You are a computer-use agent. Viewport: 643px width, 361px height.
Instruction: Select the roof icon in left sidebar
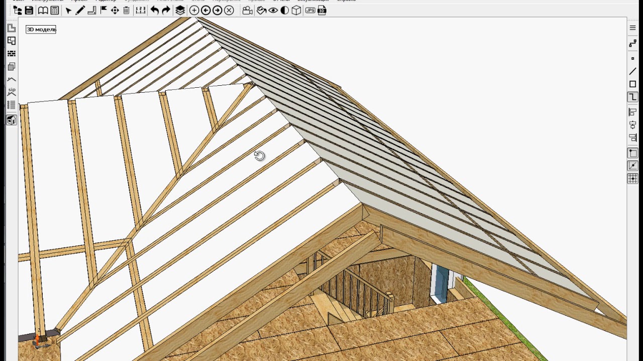coord(12,79)
